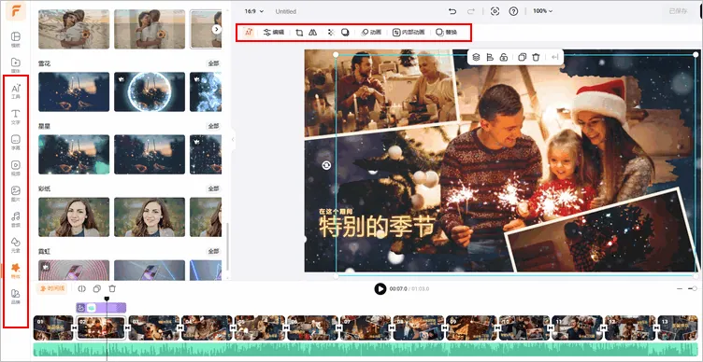Select the first 星星 star effect thumbnail
Screen dimensions: 703x362
click(74, 154)
